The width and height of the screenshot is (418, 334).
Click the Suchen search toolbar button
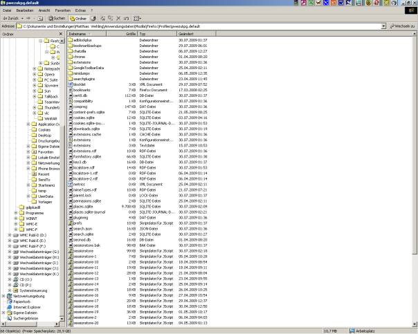(57, 19)
